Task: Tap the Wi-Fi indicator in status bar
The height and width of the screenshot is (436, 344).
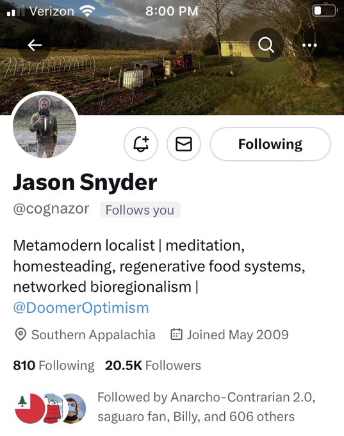Action: click(87, 11)
